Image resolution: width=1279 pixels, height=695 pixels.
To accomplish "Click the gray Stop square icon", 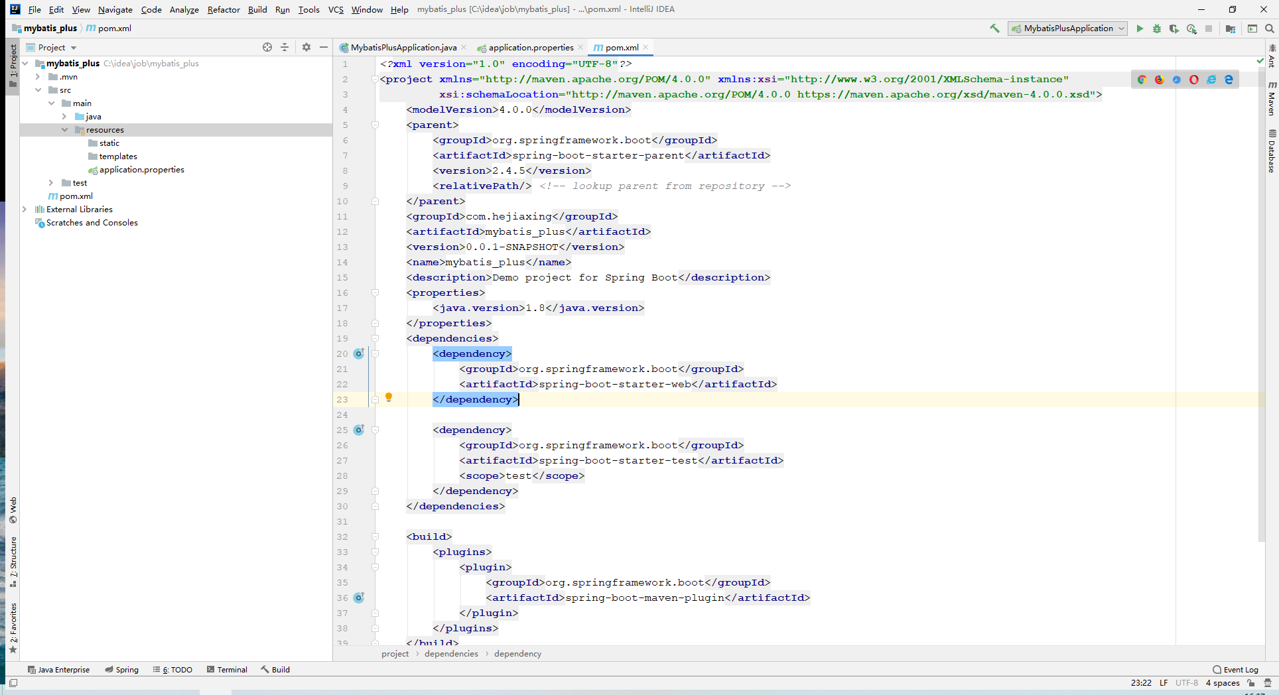I will coord(1209,29).
